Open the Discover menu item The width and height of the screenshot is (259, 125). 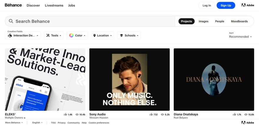tap(33, 5)
